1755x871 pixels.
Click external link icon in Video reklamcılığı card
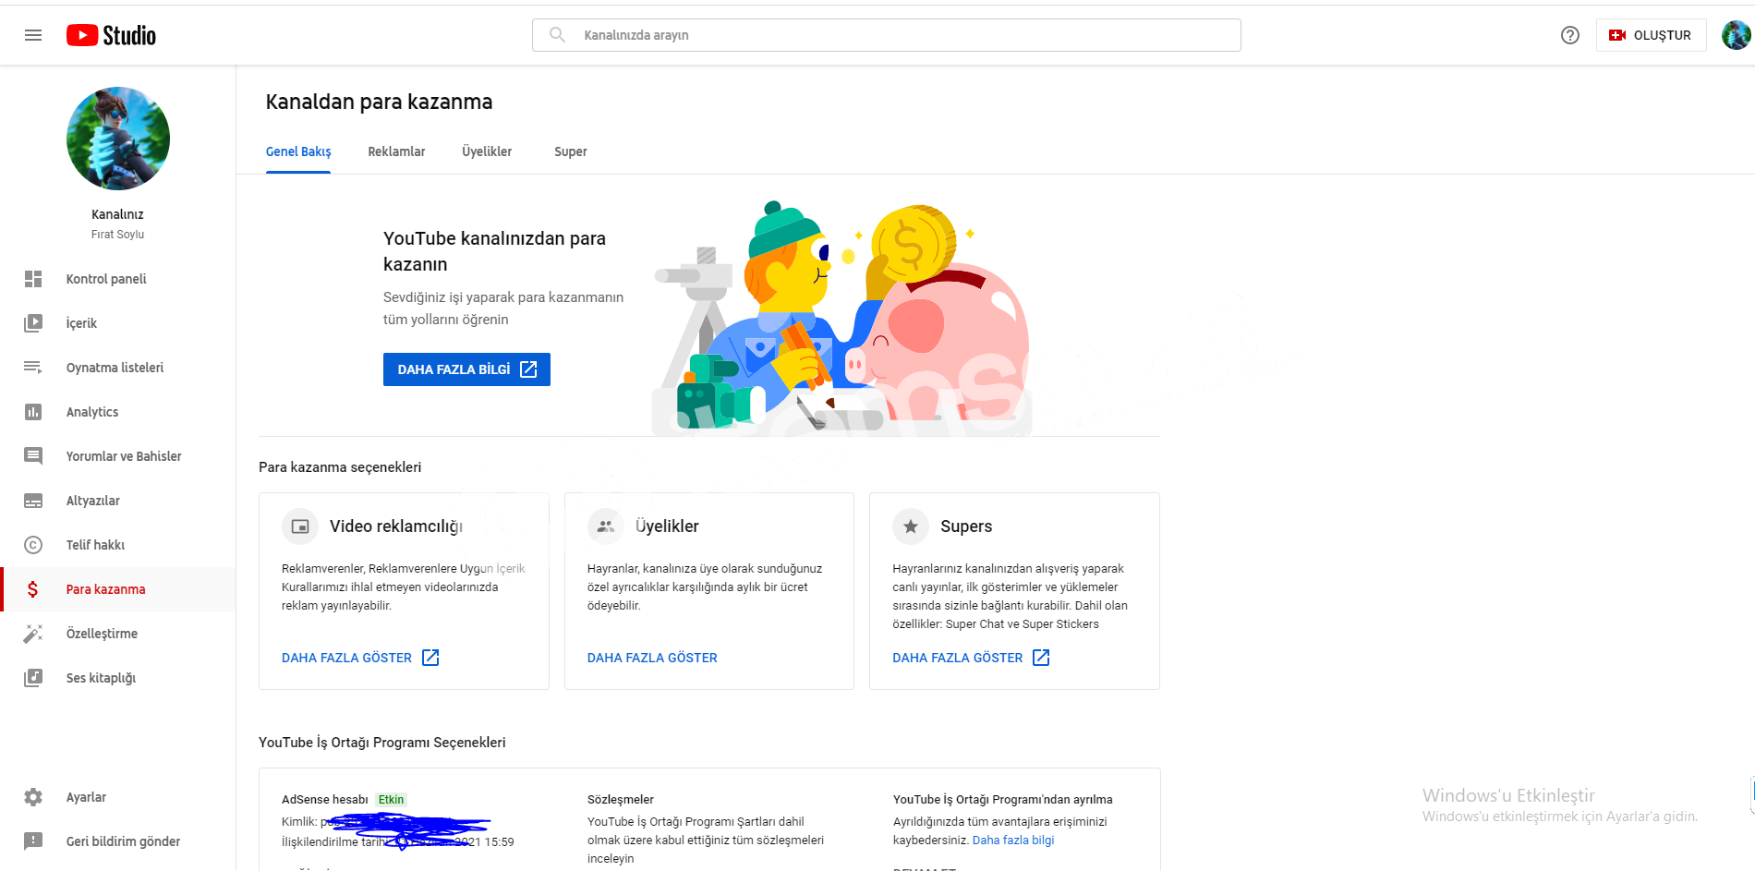pyautogui.click(x=430, y=658)
